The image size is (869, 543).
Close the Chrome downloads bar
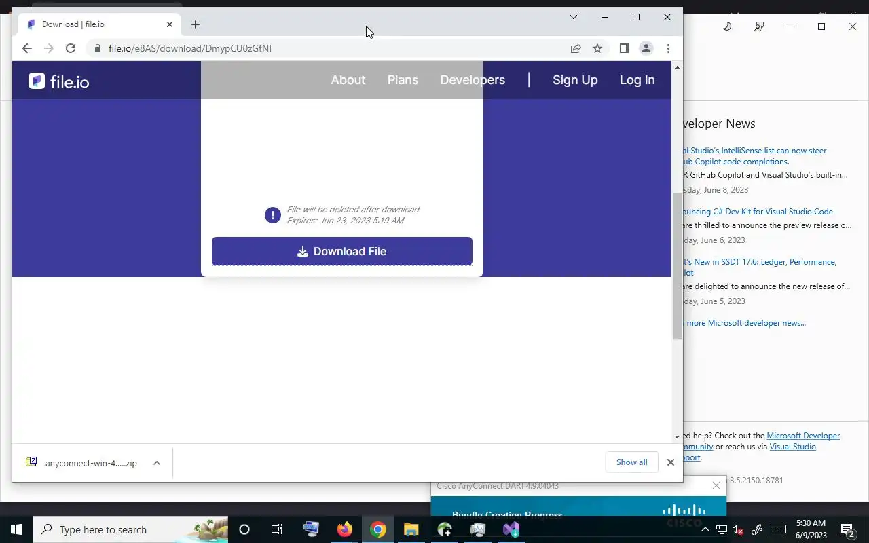click(671, 462)
